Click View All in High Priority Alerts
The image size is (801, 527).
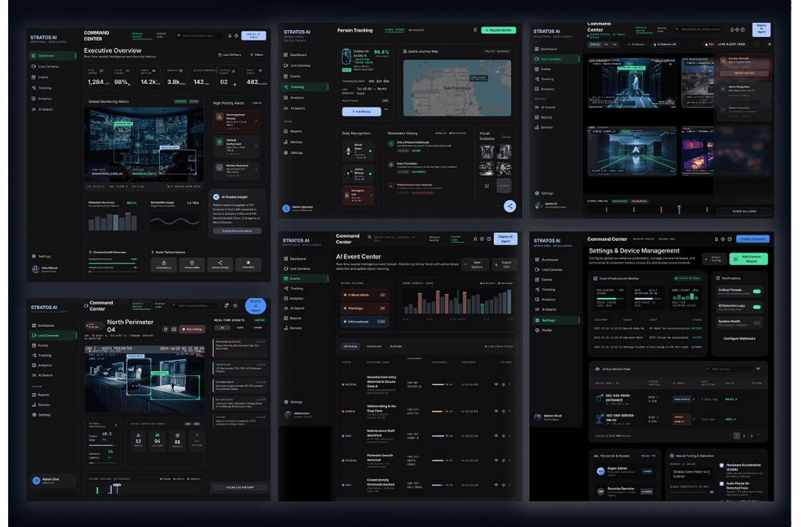click(257, 103)
